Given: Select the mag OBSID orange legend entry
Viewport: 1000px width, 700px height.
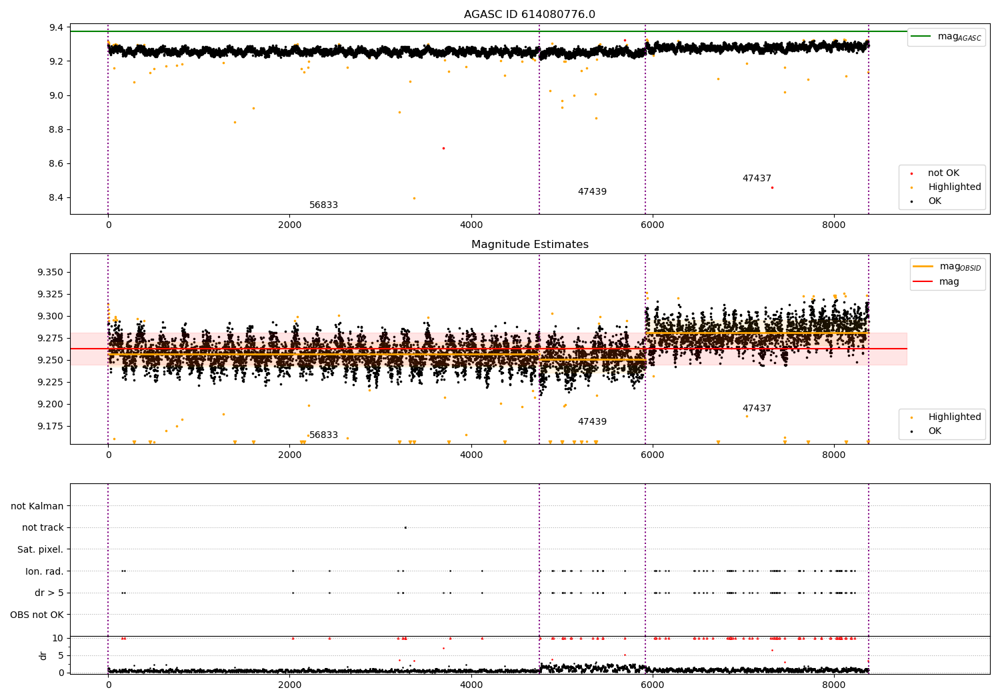Looking at the screenshot, I should [x=946, y=267].
